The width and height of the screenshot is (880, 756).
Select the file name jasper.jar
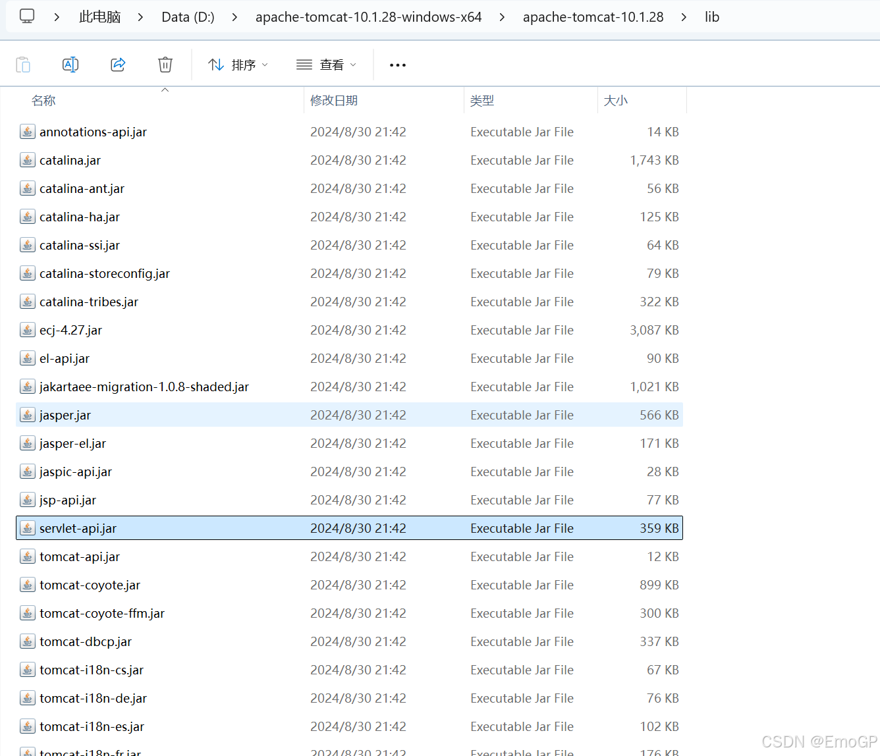65,415
